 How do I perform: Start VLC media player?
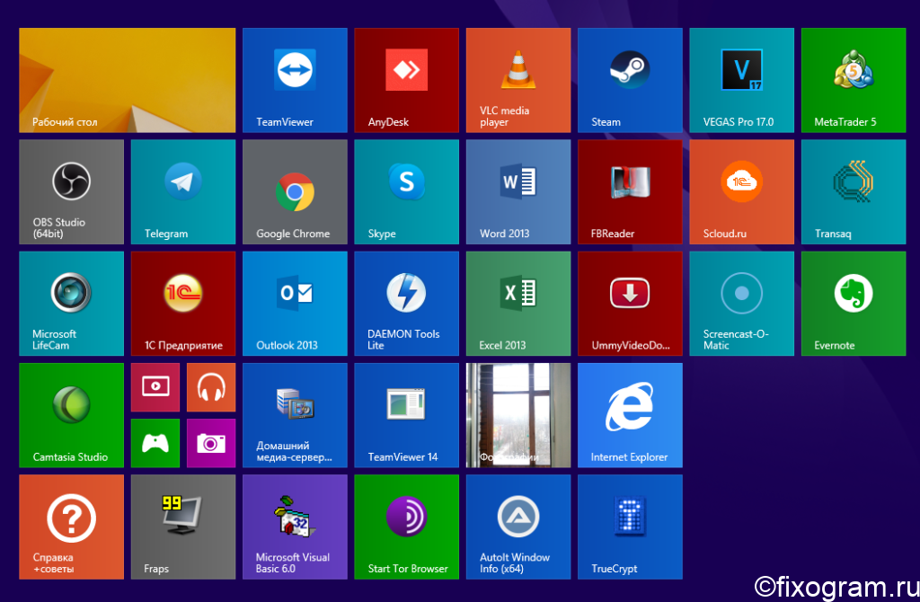tap(518, 80)
